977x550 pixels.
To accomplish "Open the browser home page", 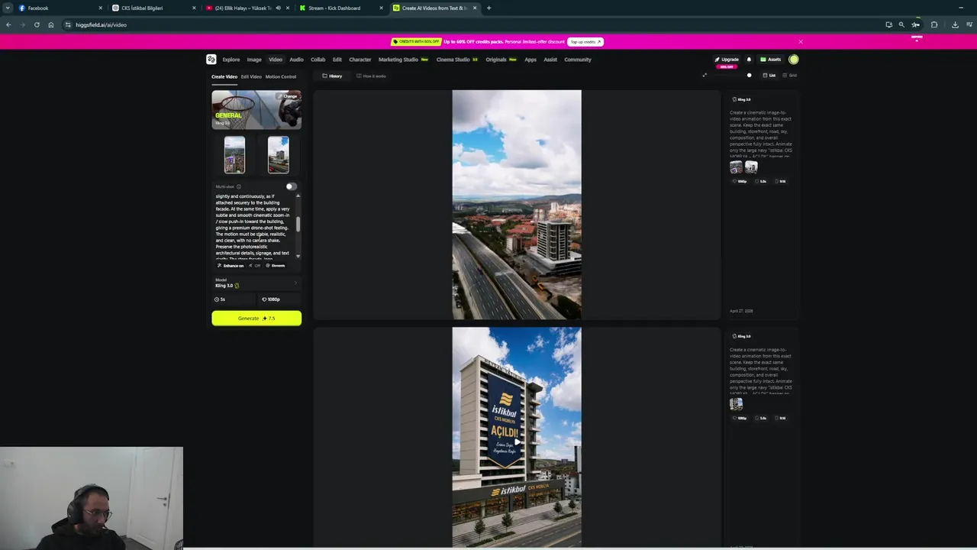I will pyautogui.click(x=51, y=25).
